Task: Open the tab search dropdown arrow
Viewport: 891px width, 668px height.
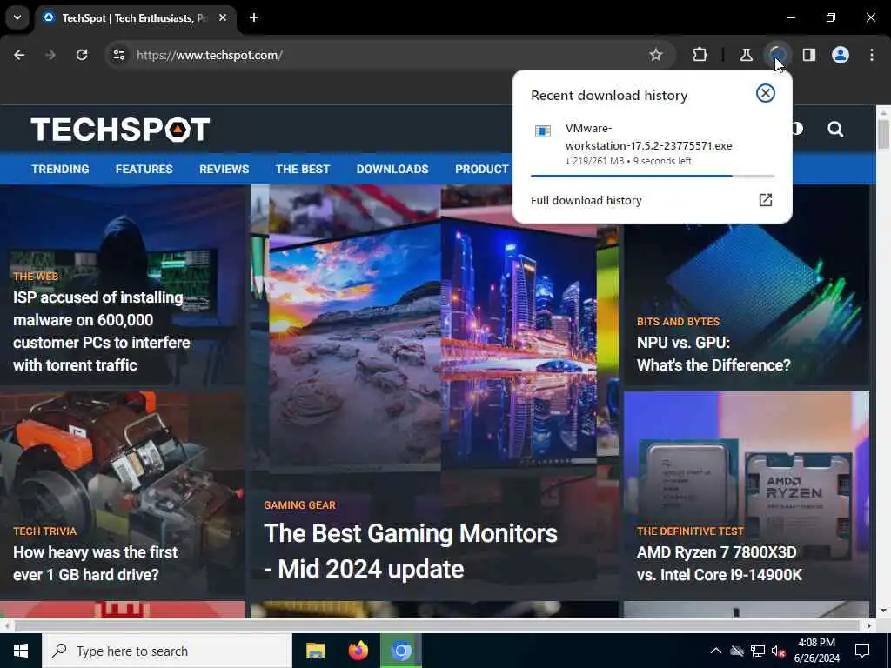Action: click(x=17, y=17)
